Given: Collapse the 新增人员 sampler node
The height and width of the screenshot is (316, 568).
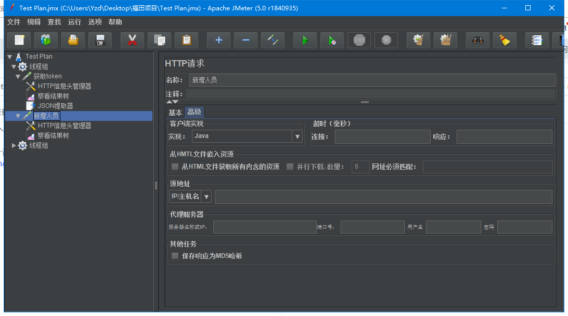Looking at the screenshot, I should coord(18,116).
